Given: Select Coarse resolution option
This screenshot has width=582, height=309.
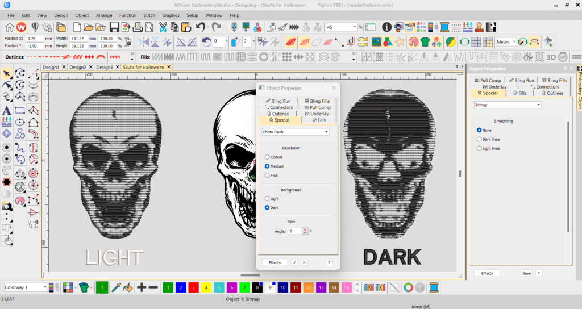Looking at the screenshot, I should (267, 157).
